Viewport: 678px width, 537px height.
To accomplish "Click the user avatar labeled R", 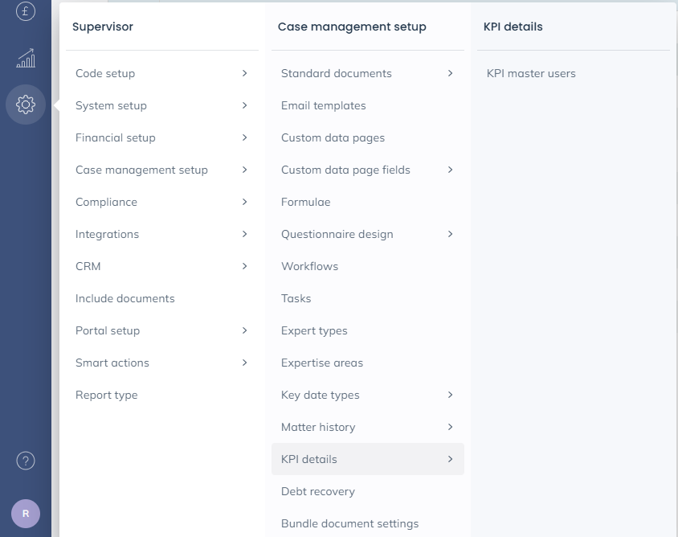I will click(x=26, y=513).
